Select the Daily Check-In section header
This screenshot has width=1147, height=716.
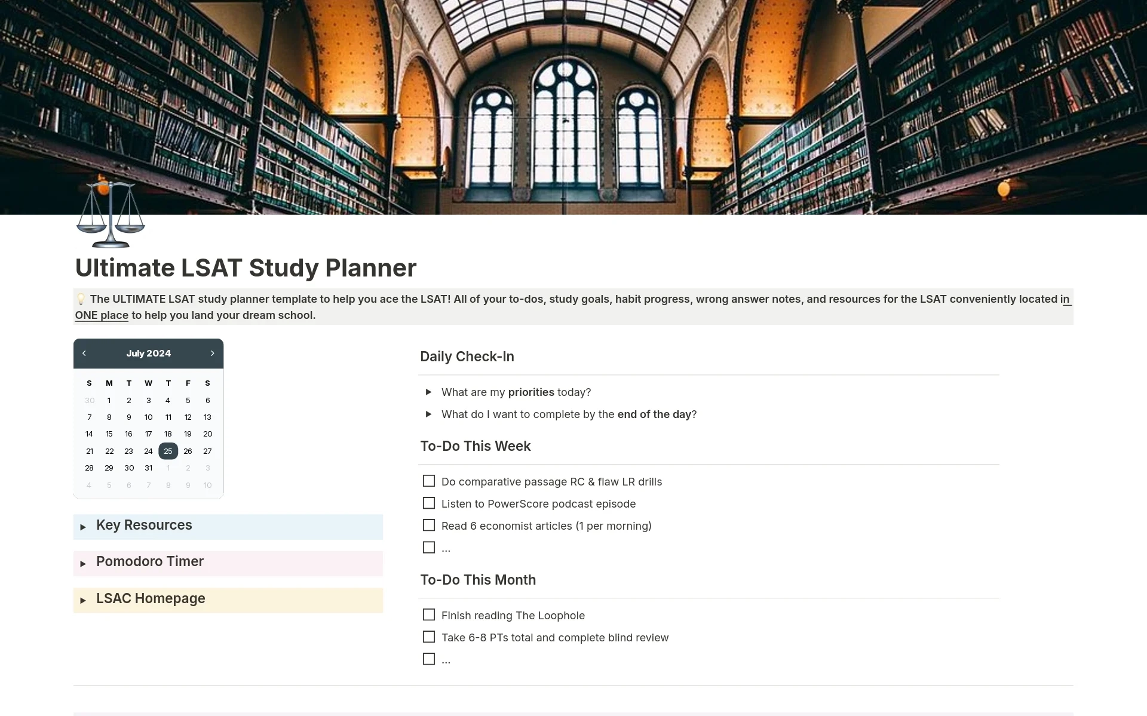click(x=467, y=357)
